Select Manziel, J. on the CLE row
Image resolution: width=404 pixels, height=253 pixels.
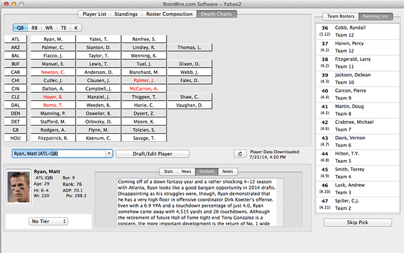[x=99, y=97]
